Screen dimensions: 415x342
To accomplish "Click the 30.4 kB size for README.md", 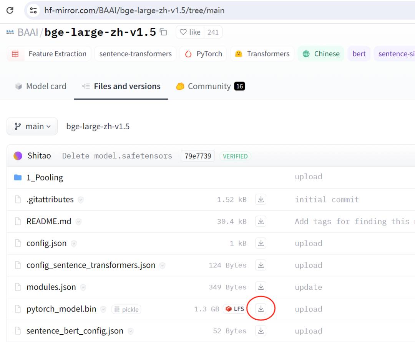I will (232, 222).
